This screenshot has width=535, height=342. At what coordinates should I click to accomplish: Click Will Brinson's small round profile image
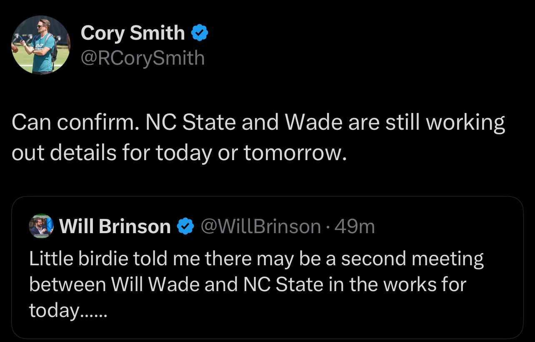point(41,226)
